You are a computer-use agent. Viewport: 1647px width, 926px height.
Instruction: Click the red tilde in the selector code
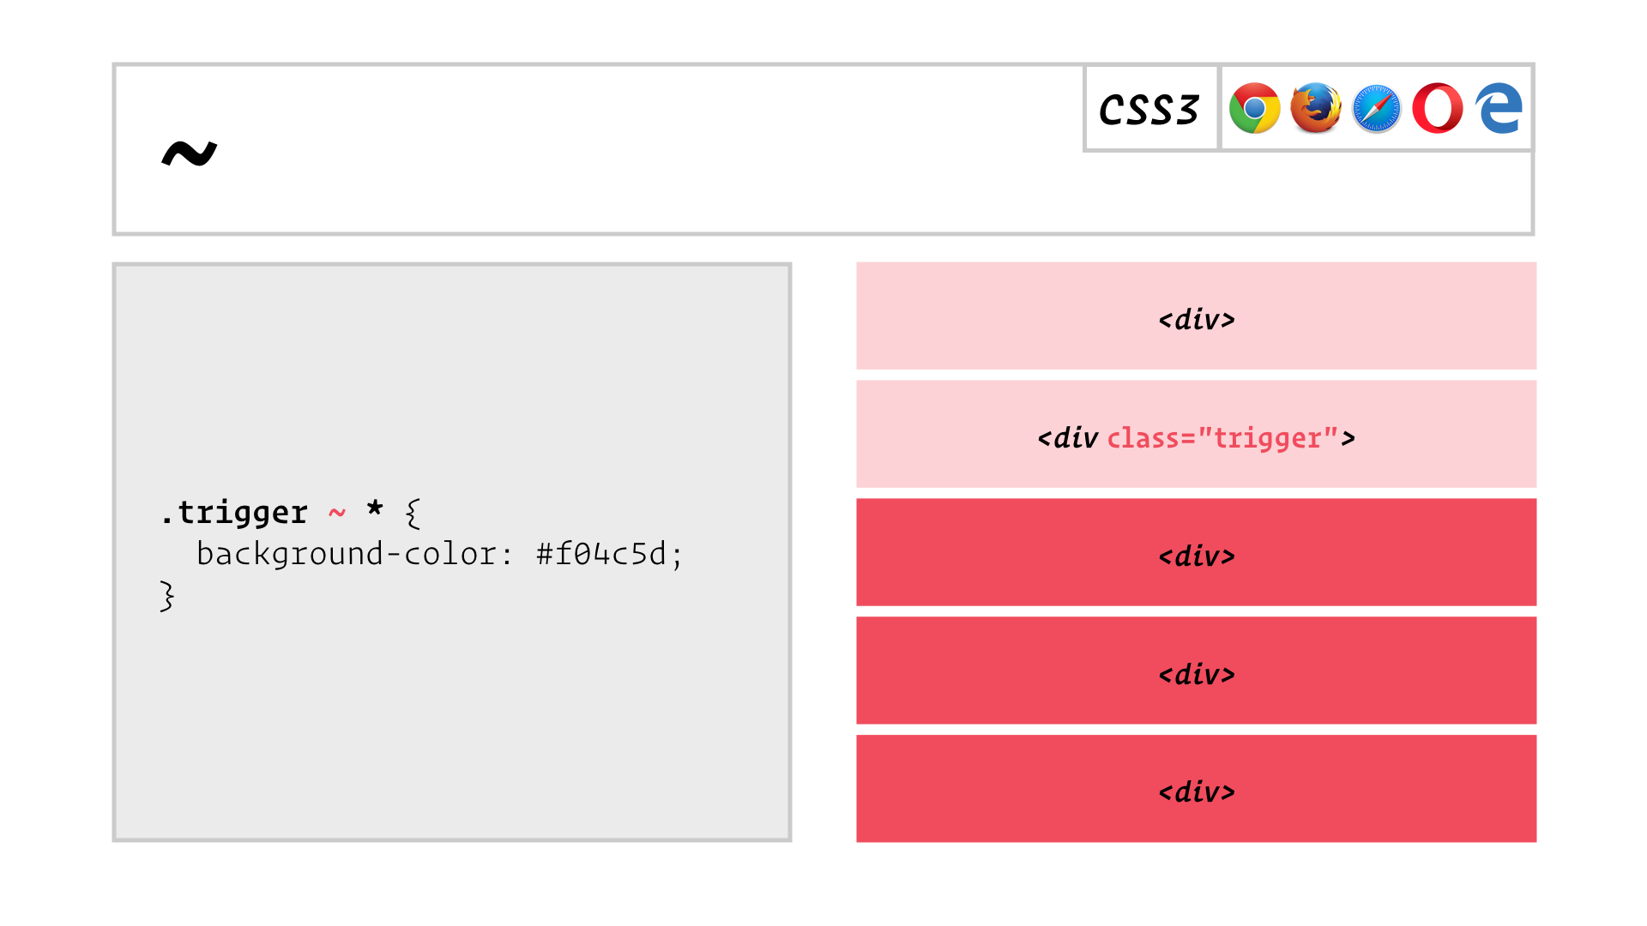tap(336, 513)
